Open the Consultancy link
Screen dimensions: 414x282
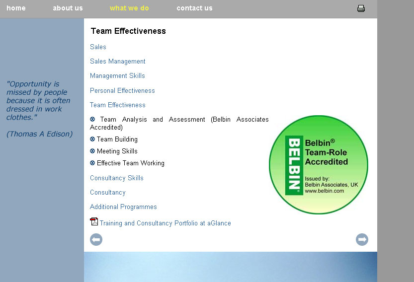click(x=108, y=193)
